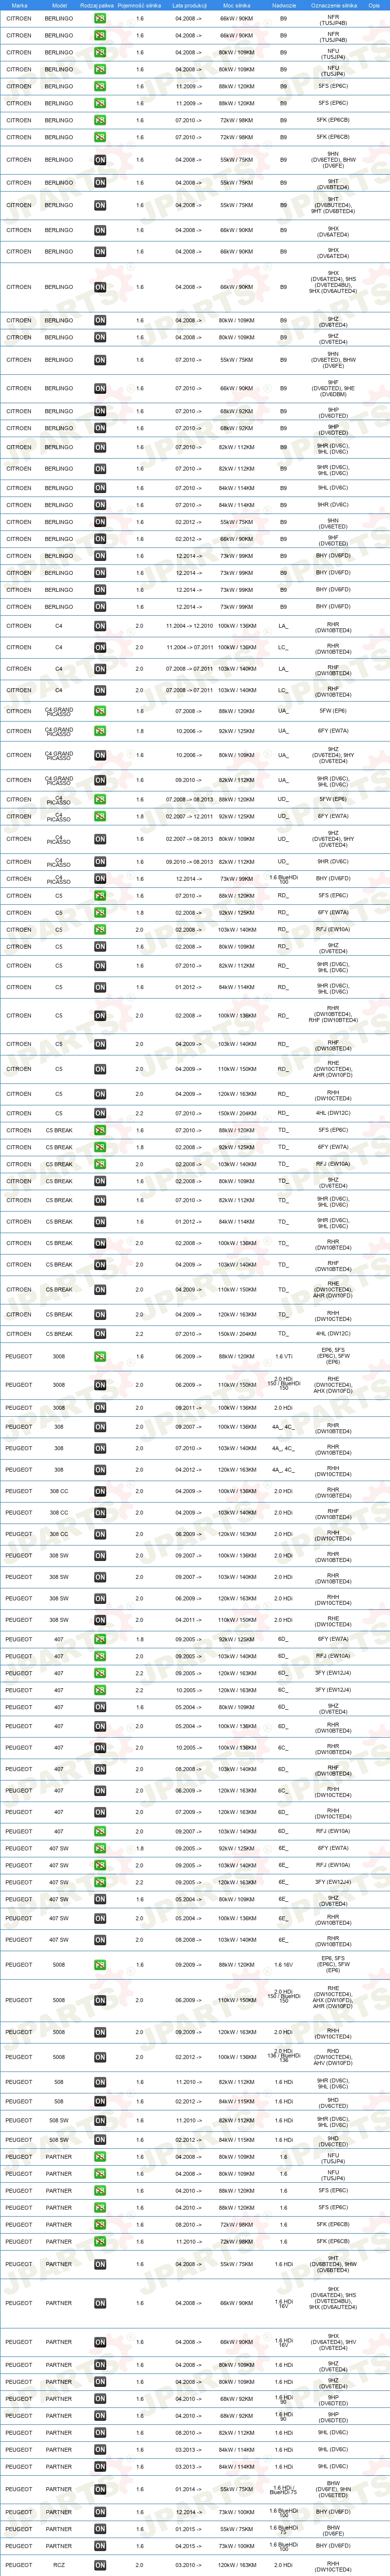This screenshot has height=2576, width=390.
Task: Click the ON icon in the Citroen C4 11.2004 -> 12.2010 row
Action: (100, 626)
